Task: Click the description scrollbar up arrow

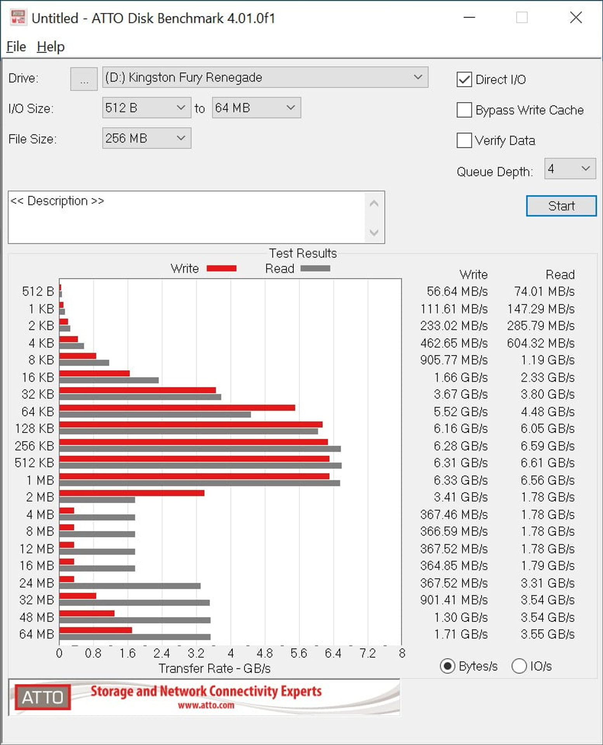Action: 374,203
